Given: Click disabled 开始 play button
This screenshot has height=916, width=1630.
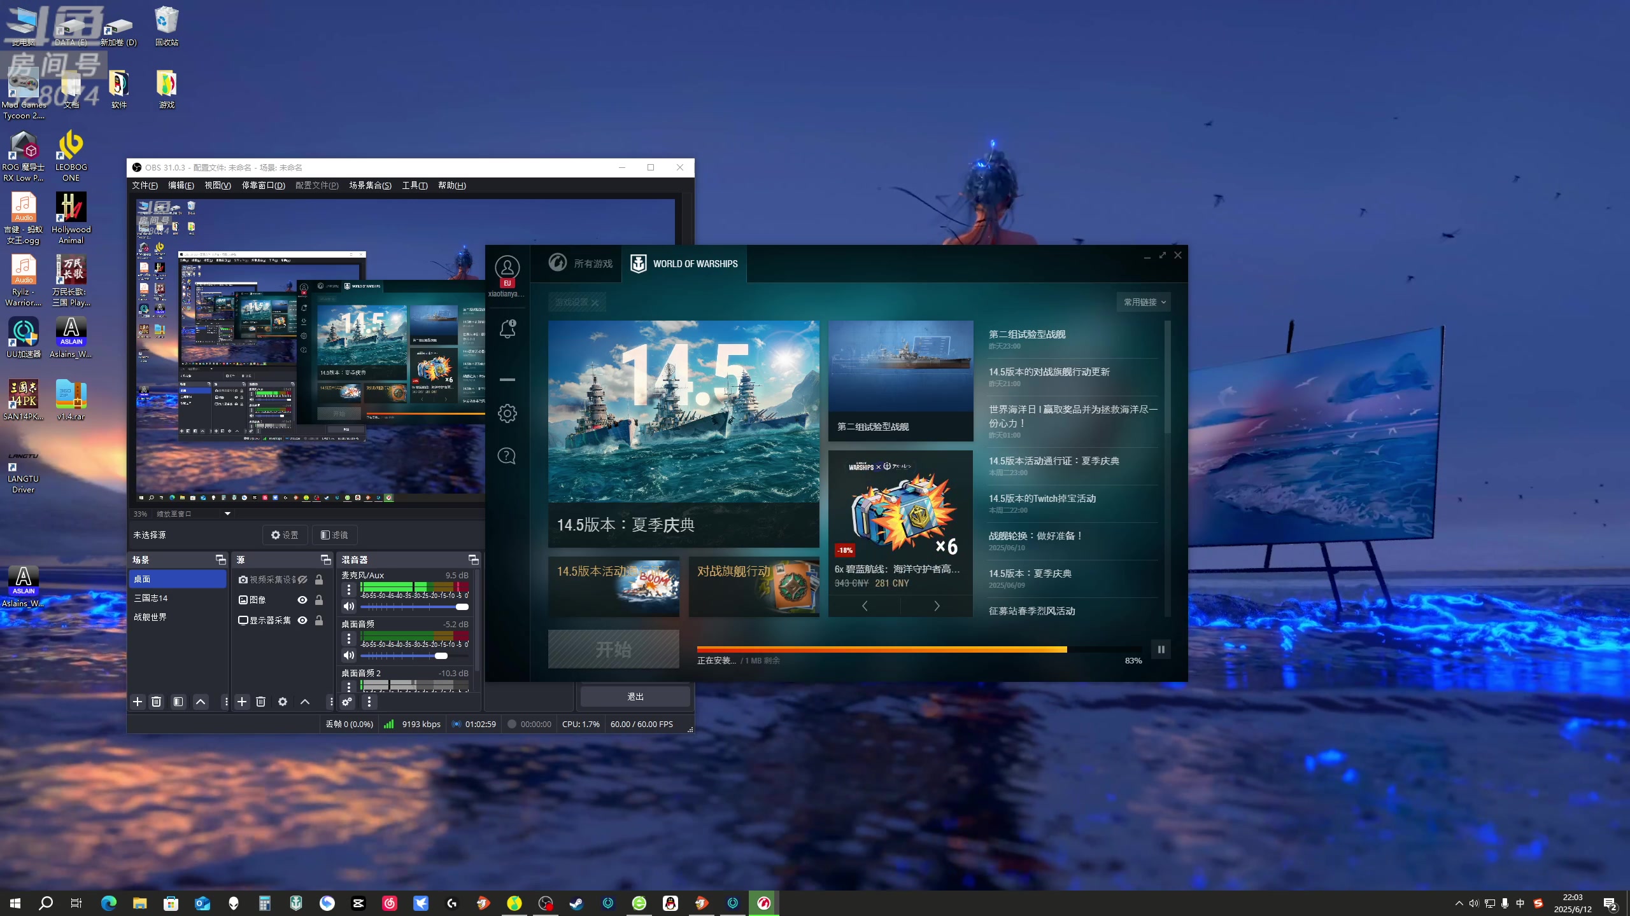Looking at the screenshot, I should tap(613, 649).
